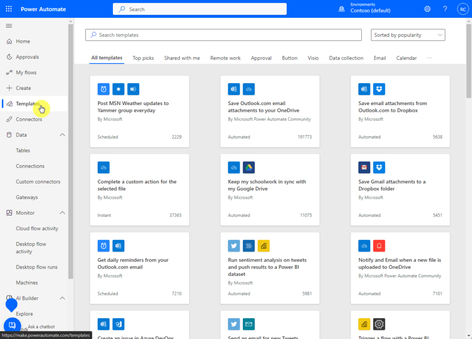Switch to the Visio tab
The width and height of the screenshot is (472, 339).
[x=313, y=58]
